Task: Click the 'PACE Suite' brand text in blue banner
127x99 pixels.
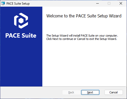Action: pos(21,36)
